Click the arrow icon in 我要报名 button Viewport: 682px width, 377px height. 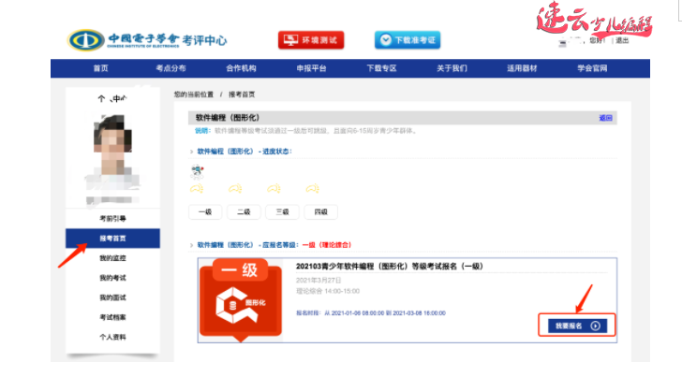(596, 326)
